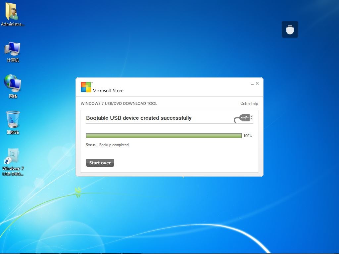Viewport: 339px width, 254px height.
Task: Select the 回收站 recycle bin icon
Action: click(13, 122)
